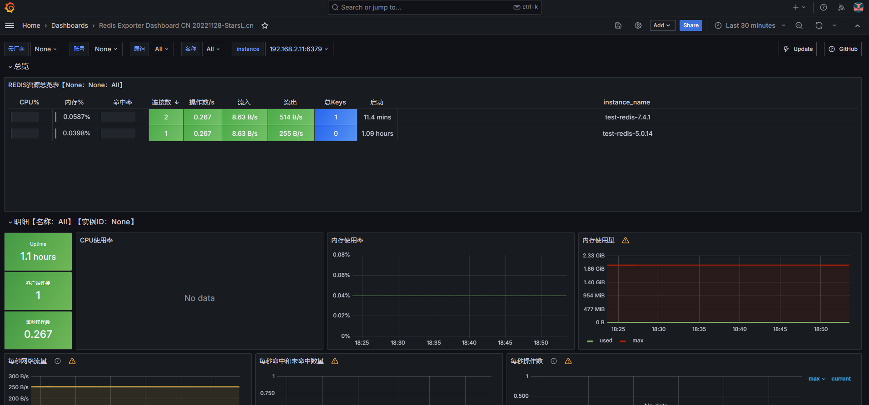Click the CPU使用率 panel title
The height and width of the screenshot is (405, 869).
96,240
